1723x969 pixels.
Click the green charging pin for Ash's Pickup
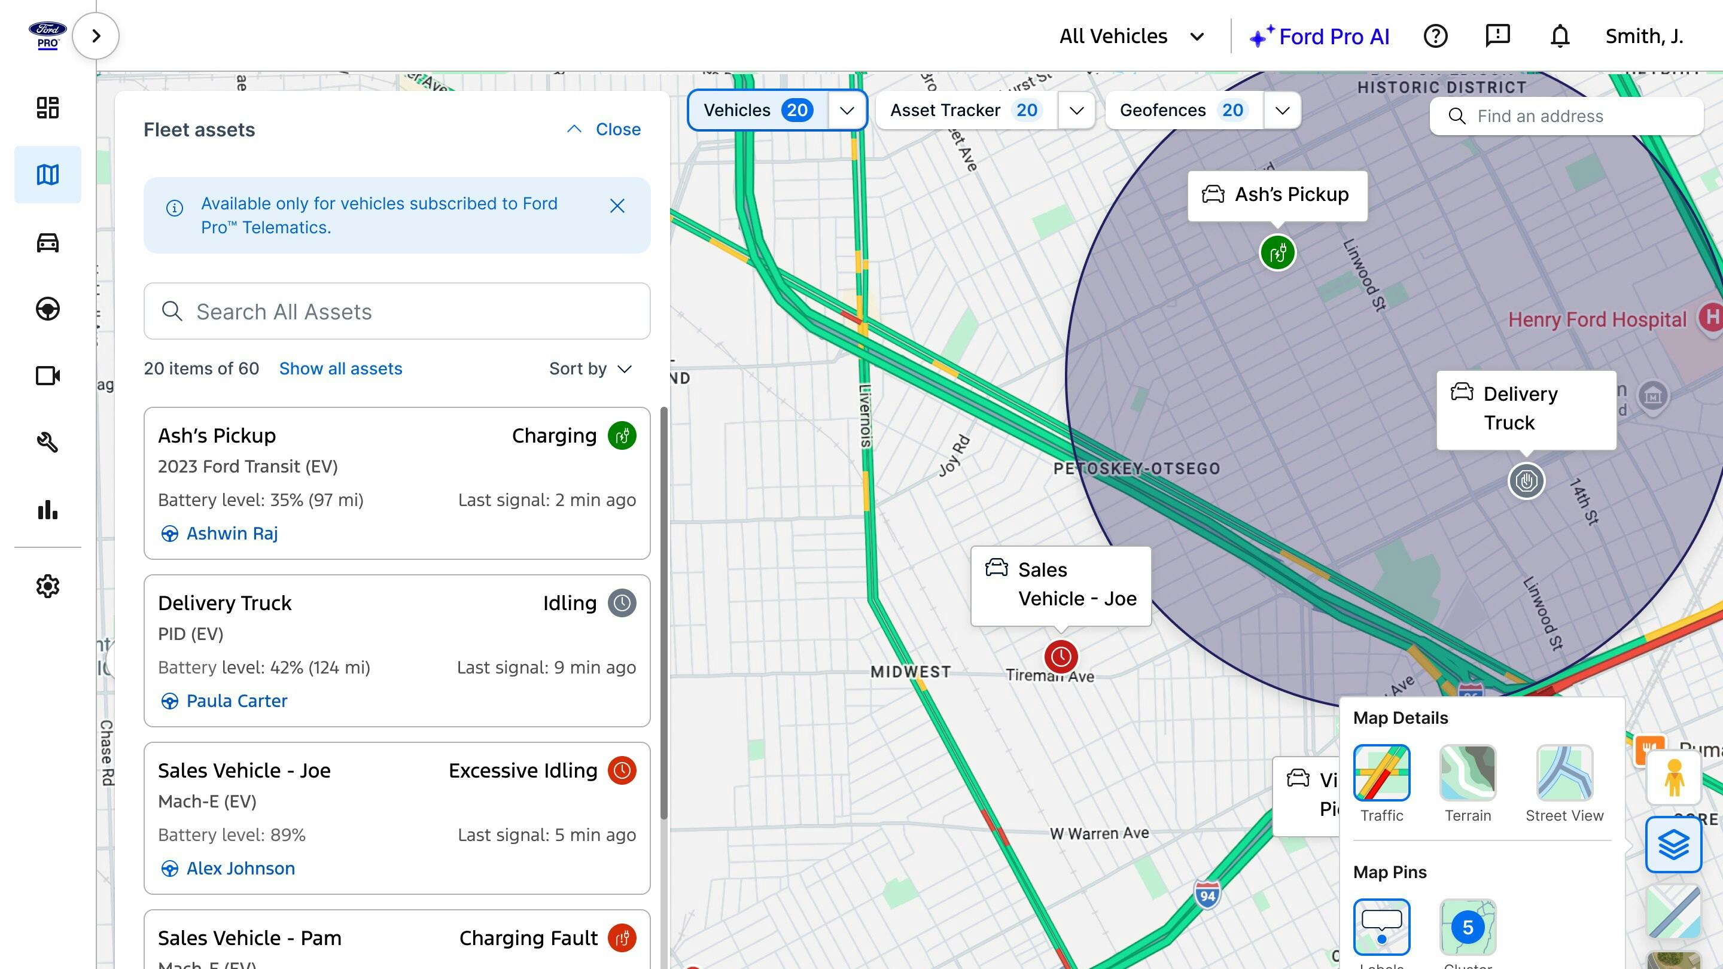coord(1277,253)
